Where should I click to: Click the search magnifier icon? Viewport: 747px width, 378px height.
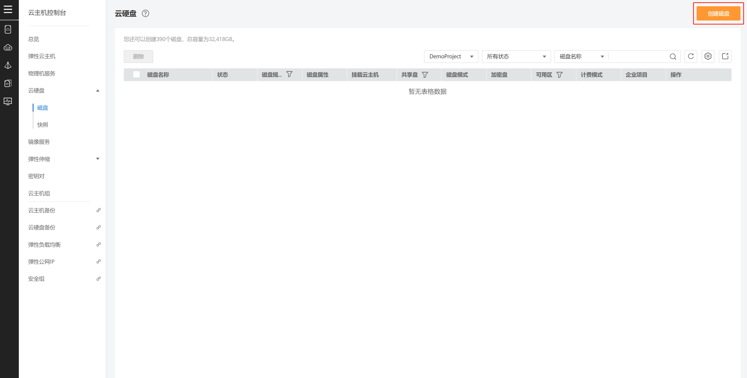(673, 57)
